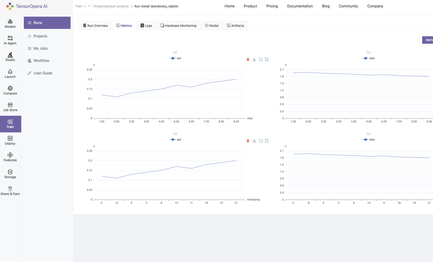Image resolution: width=433 pixels, height=262 pixels.
Task: Select Runs in the side menu
Action: coord(47,23)
